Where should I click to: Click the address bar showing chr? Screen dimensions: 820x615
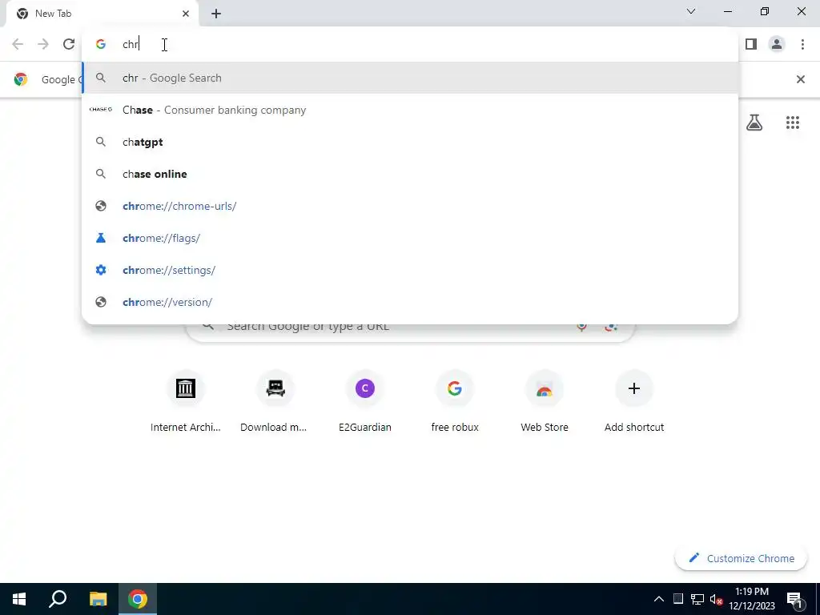click(410, 45)
